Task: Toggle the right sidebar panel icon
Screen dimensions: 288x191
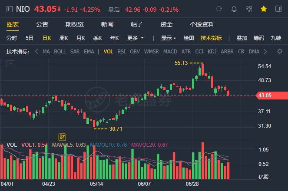Action: pos(278,9)
